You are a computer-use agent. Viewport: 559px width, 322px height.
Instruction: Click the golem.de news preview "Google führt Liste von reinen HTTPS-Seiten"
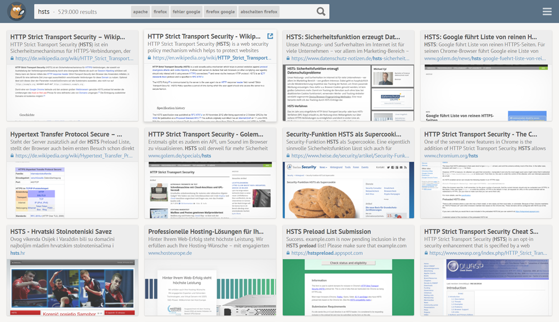(x=486, y=93)
